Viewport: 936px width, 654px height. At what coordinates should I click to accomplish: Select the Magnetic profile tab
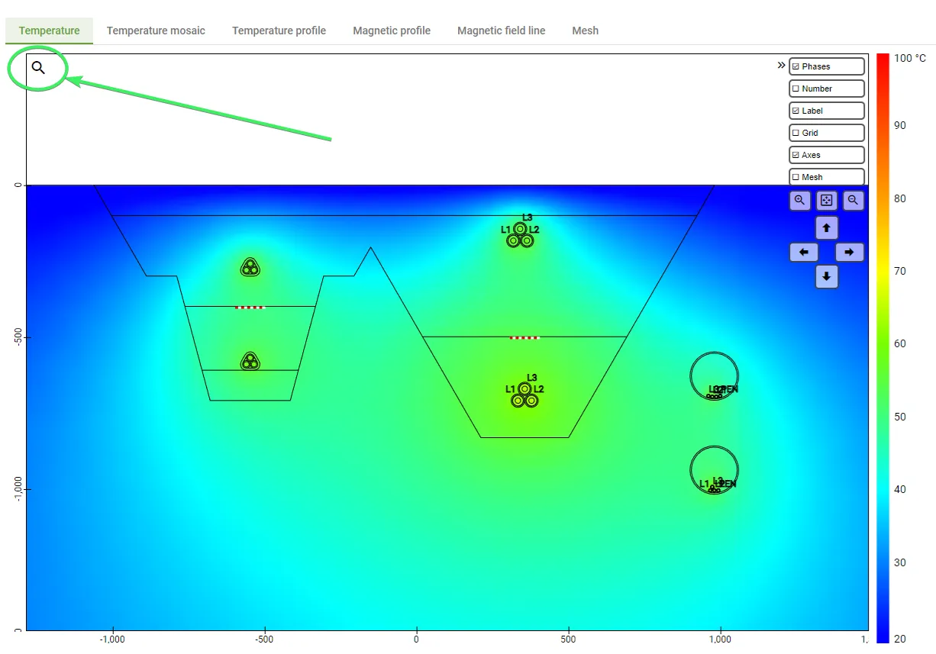point(391,31)
